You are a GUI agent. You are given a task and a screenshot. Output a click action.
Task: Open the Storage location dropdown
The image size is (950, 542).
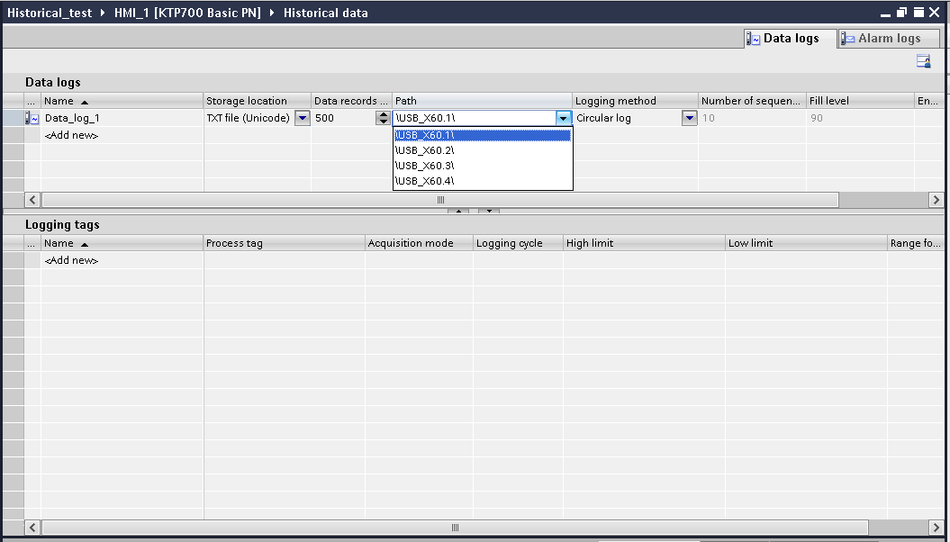tap(303, 118)
